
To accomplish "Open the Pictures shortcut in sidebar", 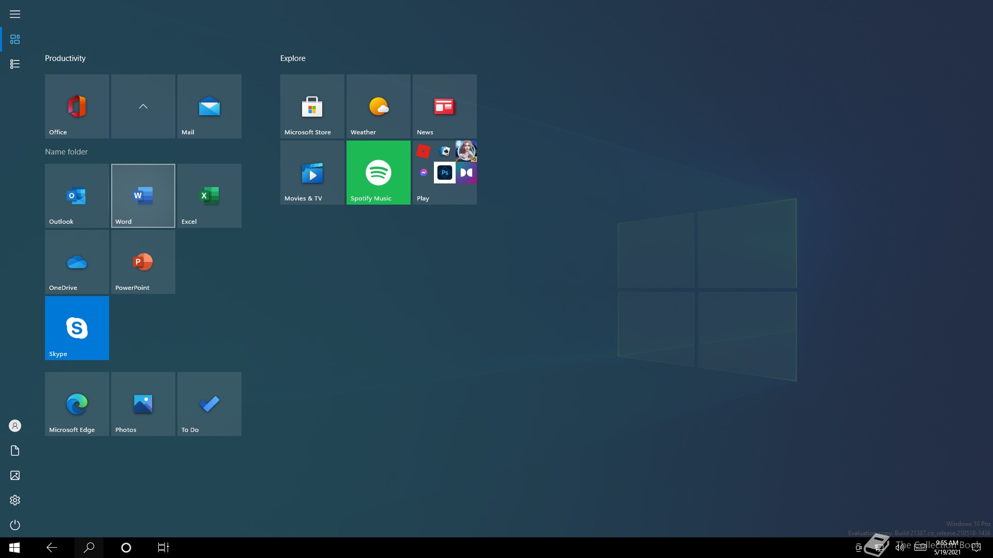I will (x=15, y=475).
